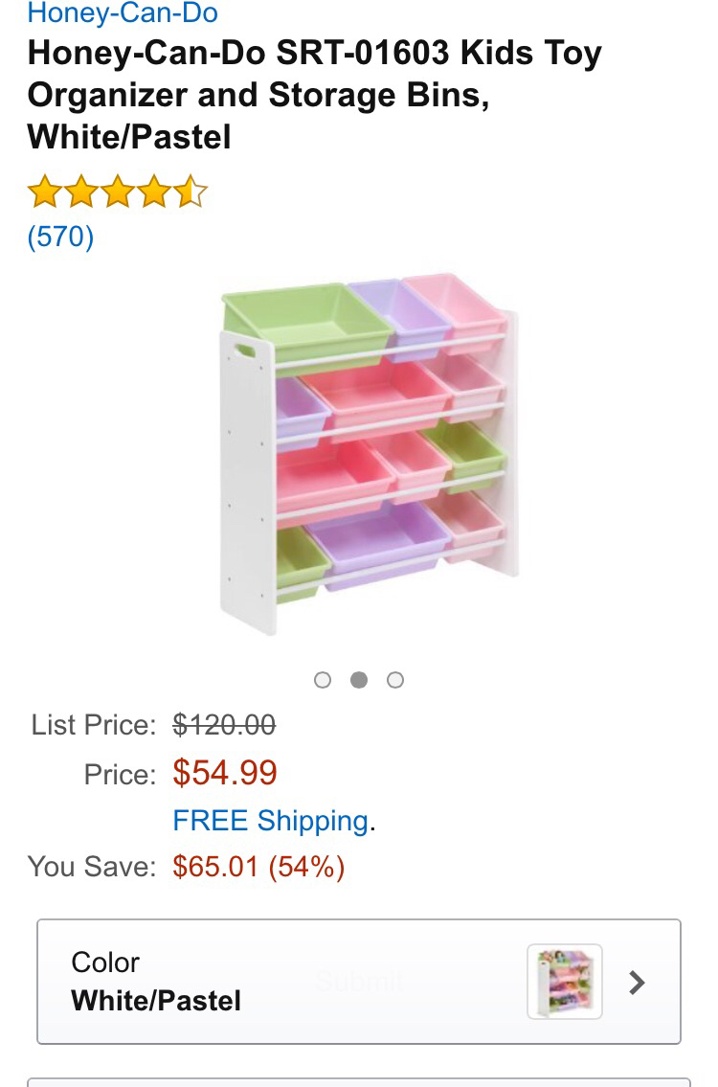Open the 570 customer reviews link
718x1087 pixels.
coord(60,236)
